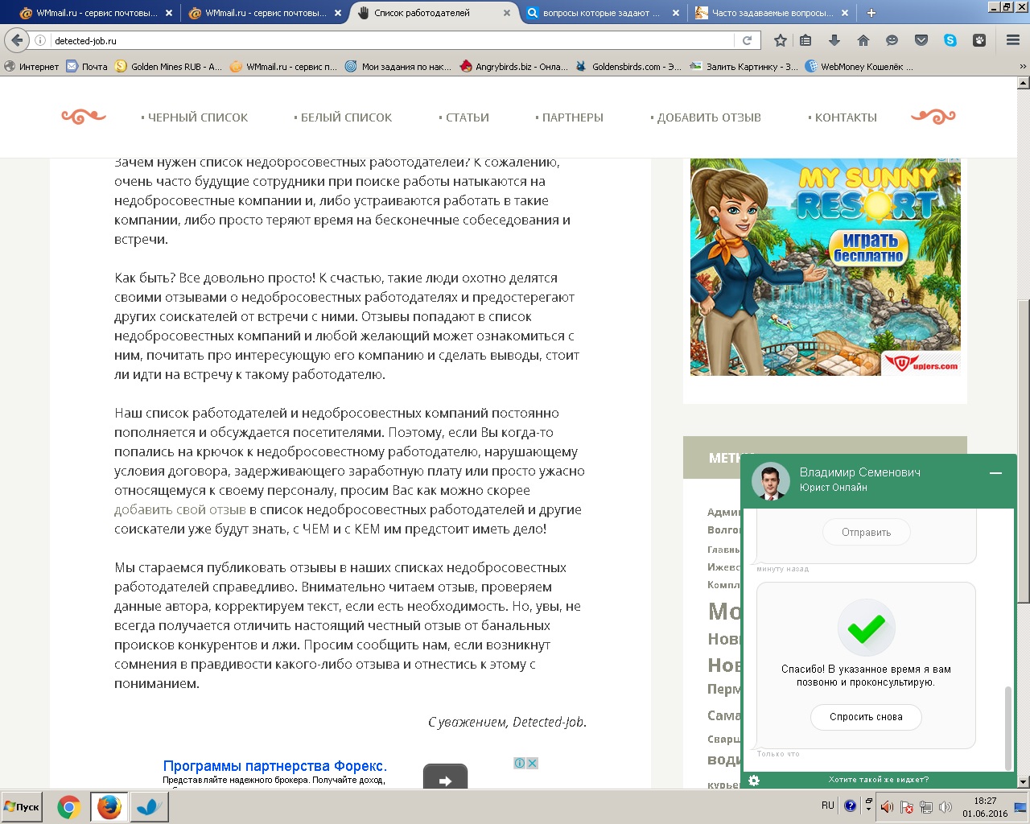This screenshot has height=824, width=1030.
Task: Open the Downloads arrow icon
Action: pyautogui.click(x=834, y=40)
